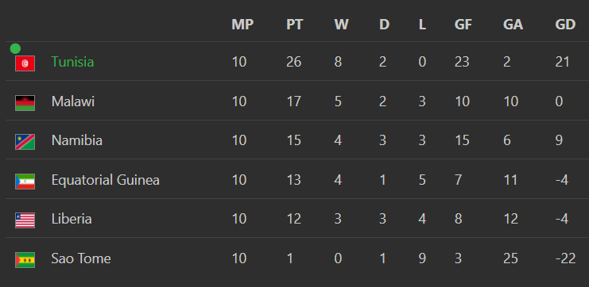Open the Malawi team link
Image resolution: width=589 pixels, height=287 pixels.
(x=73, y=101)
